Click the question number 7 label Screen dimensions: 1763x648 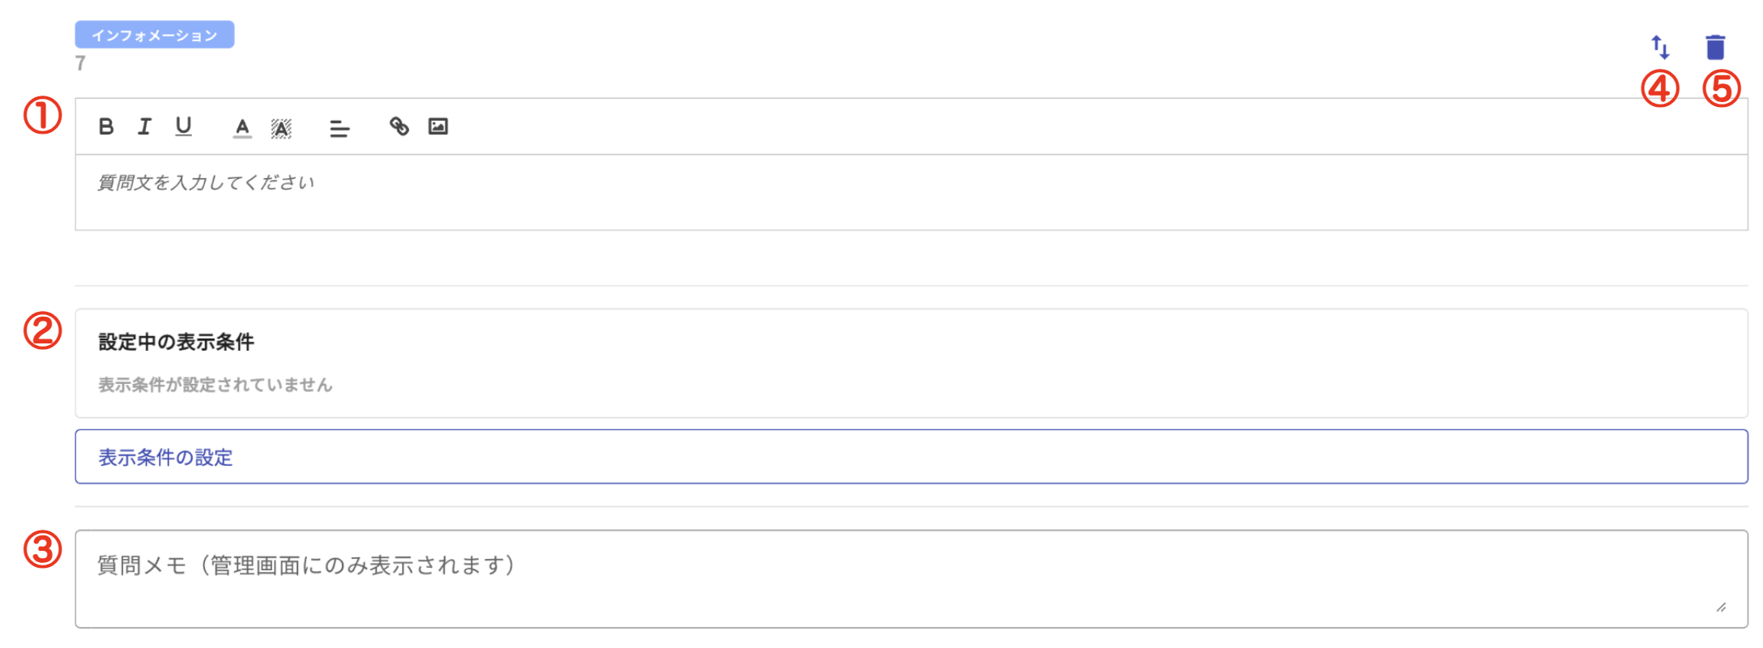click(80, 63)
